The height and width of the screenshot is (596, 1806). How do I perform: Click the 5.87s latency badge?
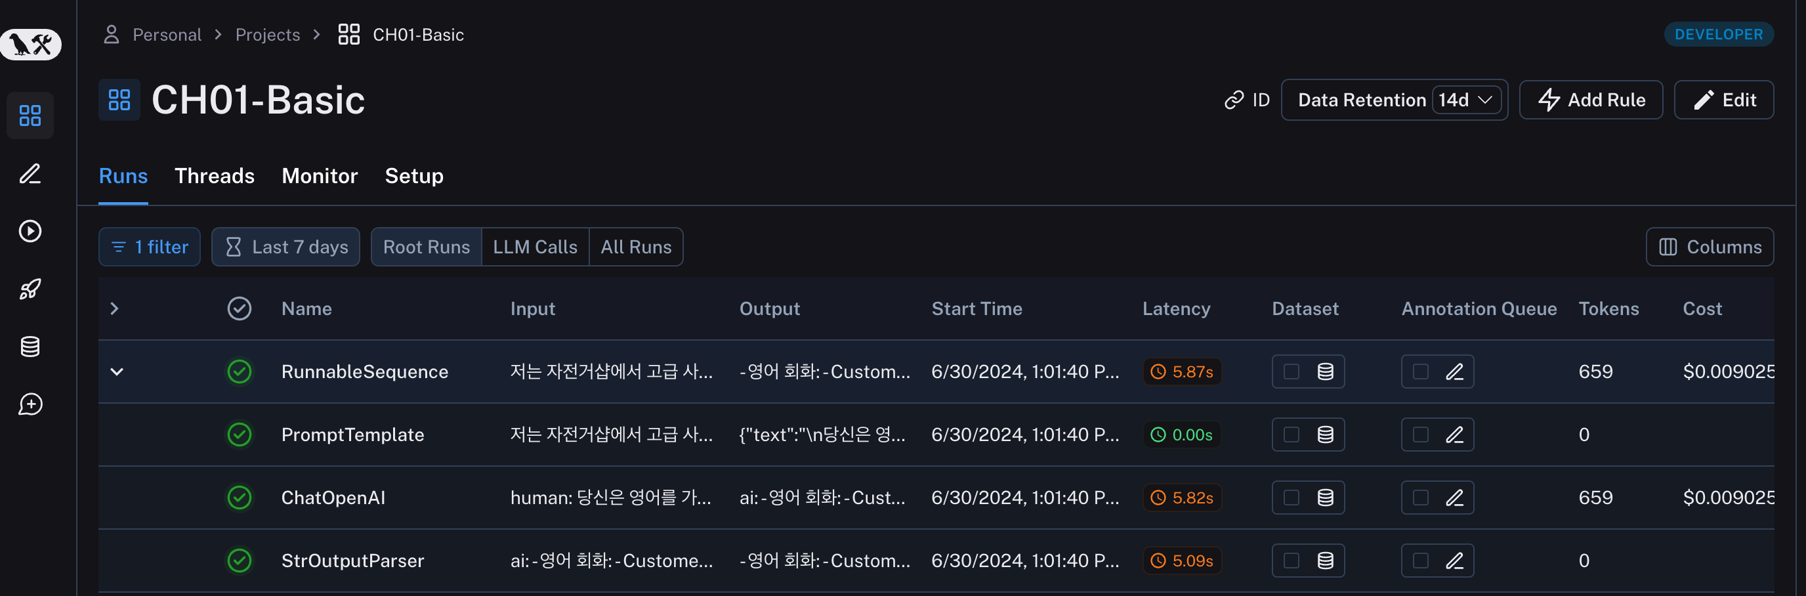point(1182,372)
